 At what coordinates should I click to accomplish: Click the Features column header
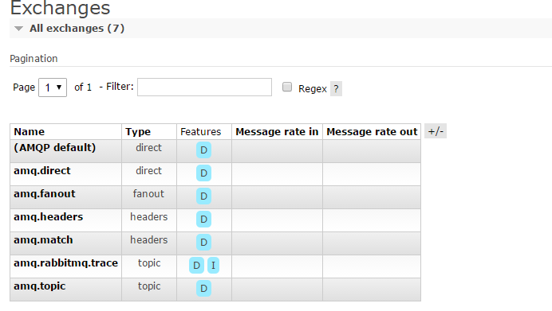(x=201, y=131)
